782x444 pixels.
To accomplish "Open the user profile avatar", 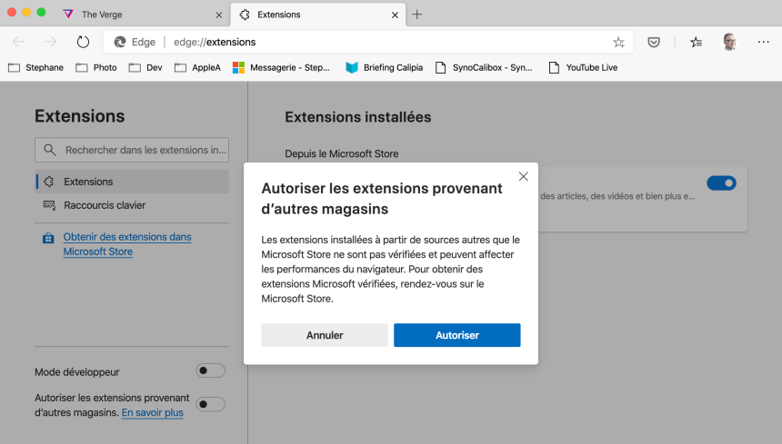I will pos(729,42).
